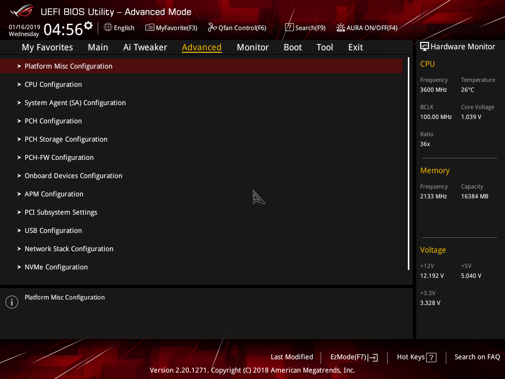Viewport: 505px width, 379px height.
Task: Select the Exit menu
Action: 355,47
